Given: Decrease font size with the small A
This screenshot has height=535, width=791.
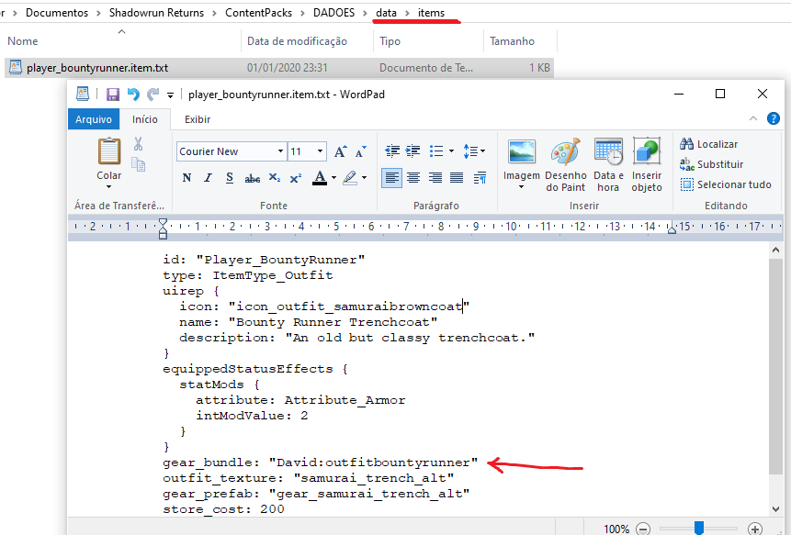Looking at the screenshot, I should coord(361,151).
